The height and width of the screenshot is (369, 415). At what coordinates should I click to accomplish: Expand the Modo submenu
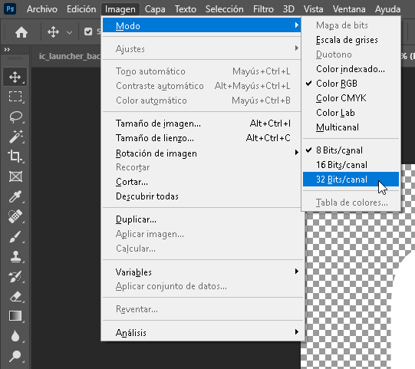coord(202,25)
